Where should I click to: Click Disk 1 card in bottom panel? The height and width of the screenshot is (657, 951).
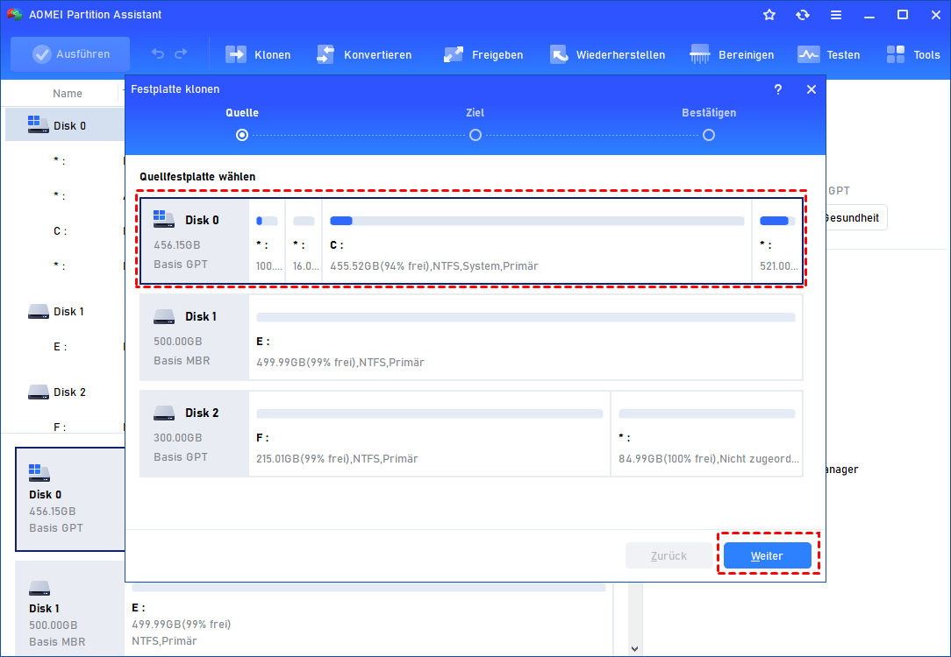pyautogui.click(x=70, y=608)
